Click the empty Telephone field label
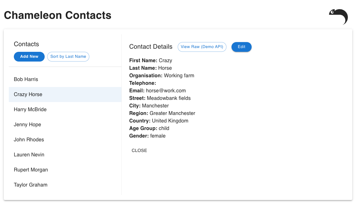 pyautogui.click(x=142, y=83)
